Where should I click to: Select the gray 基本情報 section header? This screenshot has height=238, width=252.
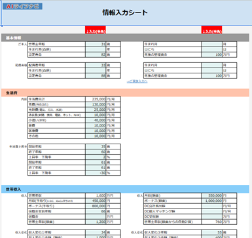(x=125, y=38)
